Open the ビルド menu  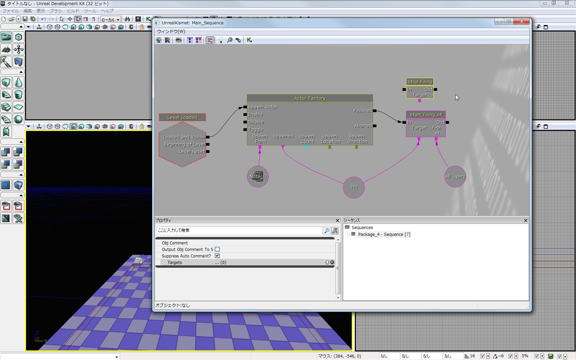point(73,11)
